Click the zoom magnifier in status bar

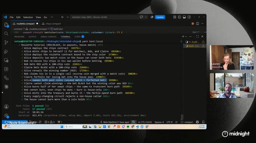point(134,122)
